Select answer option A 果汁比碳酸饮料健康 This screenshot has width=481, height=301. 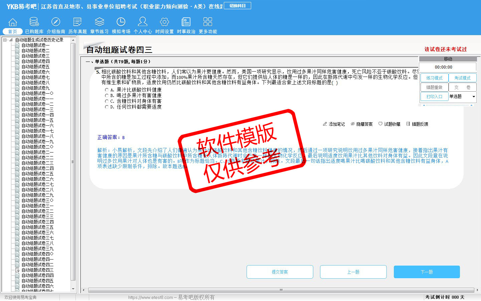tap(107, 90)
